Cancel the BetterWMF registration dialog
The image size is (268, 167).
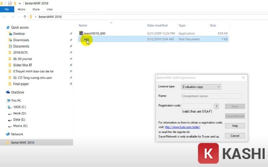click(x=235, y=136)
